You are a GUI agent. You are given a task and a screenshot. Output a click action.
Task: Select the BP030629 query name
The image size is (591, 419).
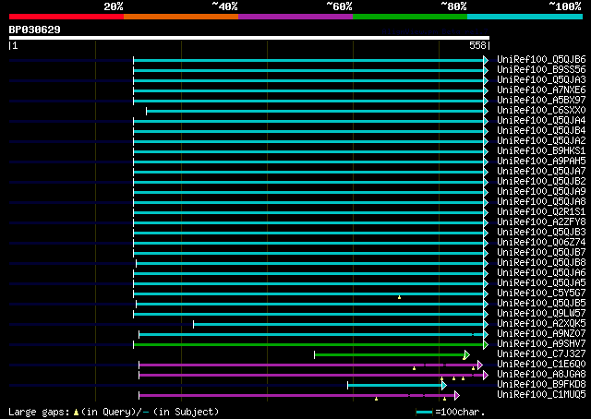(x=35, y=30)
